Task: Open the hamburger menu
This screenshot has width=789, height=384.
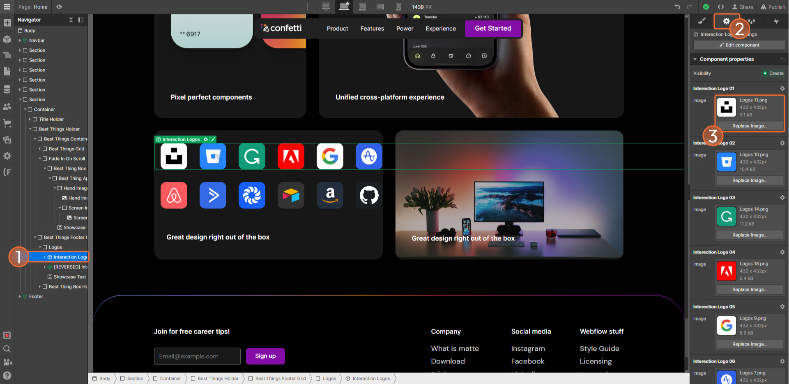Action: tap(7, 7)
